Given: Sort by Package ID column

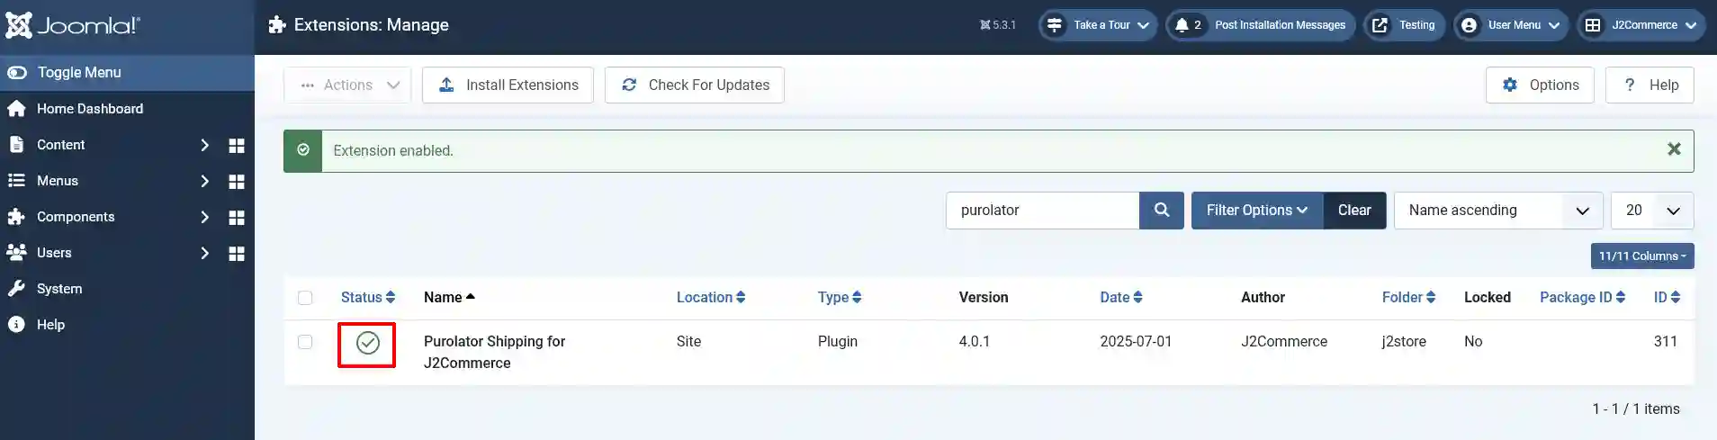Looking at the screenshot, I should tap(1582, 298).
